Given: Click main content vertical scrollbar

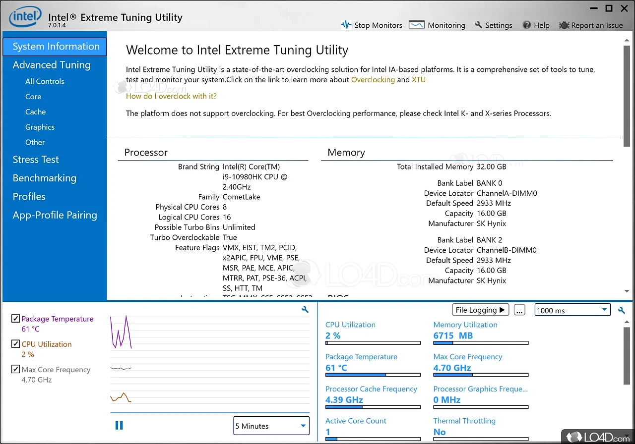Looking at the screenshot, I should [x=627, y=96].
